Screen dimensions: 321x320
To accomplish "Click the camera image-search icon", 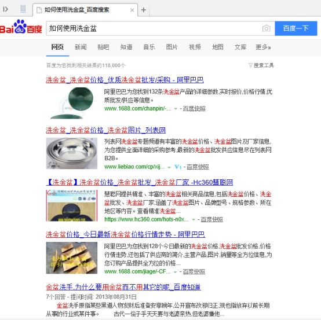I will pos(266,28).
